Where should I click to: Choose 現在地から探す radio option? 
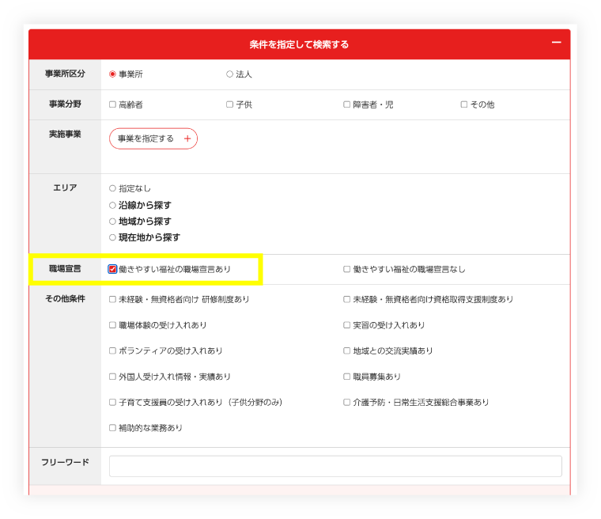[112, 237]
